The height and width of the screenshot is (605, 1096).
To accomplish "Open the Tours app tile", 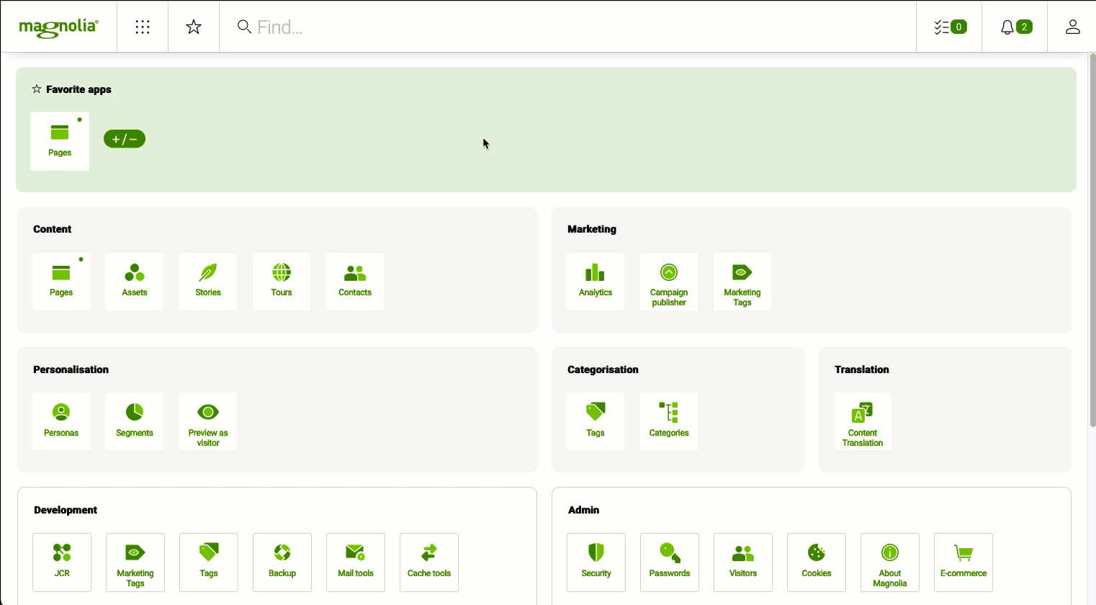I will (282, 281).
